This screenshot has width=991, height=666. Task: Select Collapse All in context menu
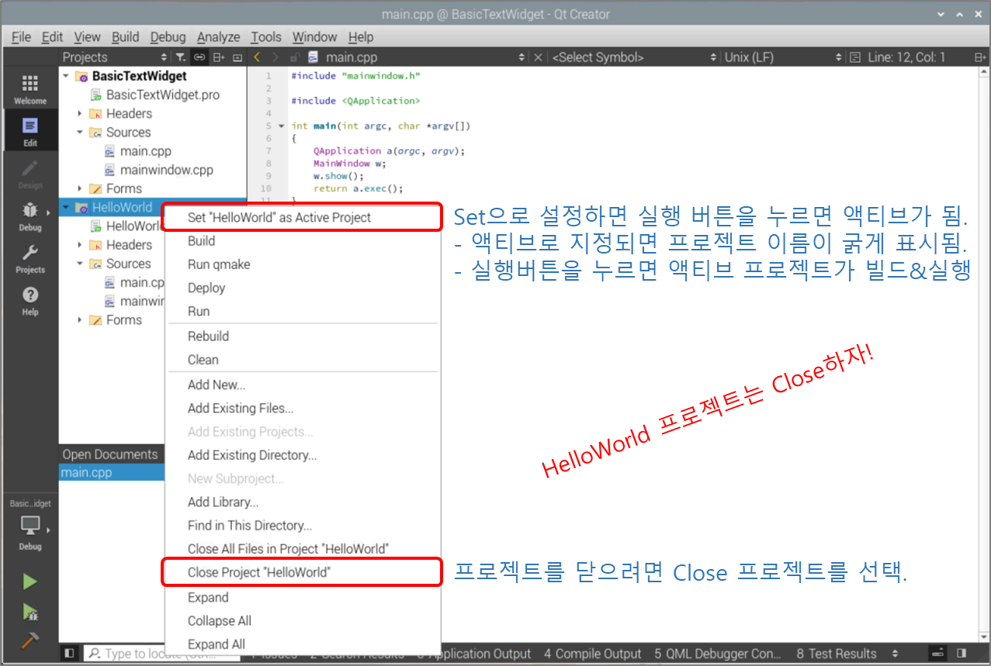(303, 621)
